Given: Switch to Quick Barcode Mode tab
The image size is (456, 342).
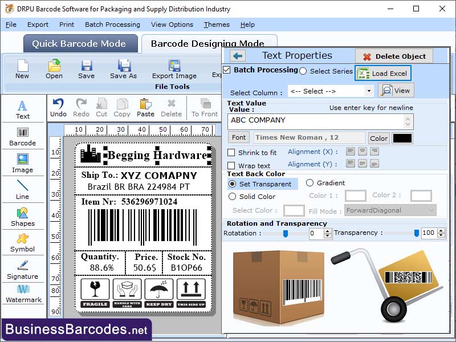Looking at the screenshot, I should coord(80,44).
